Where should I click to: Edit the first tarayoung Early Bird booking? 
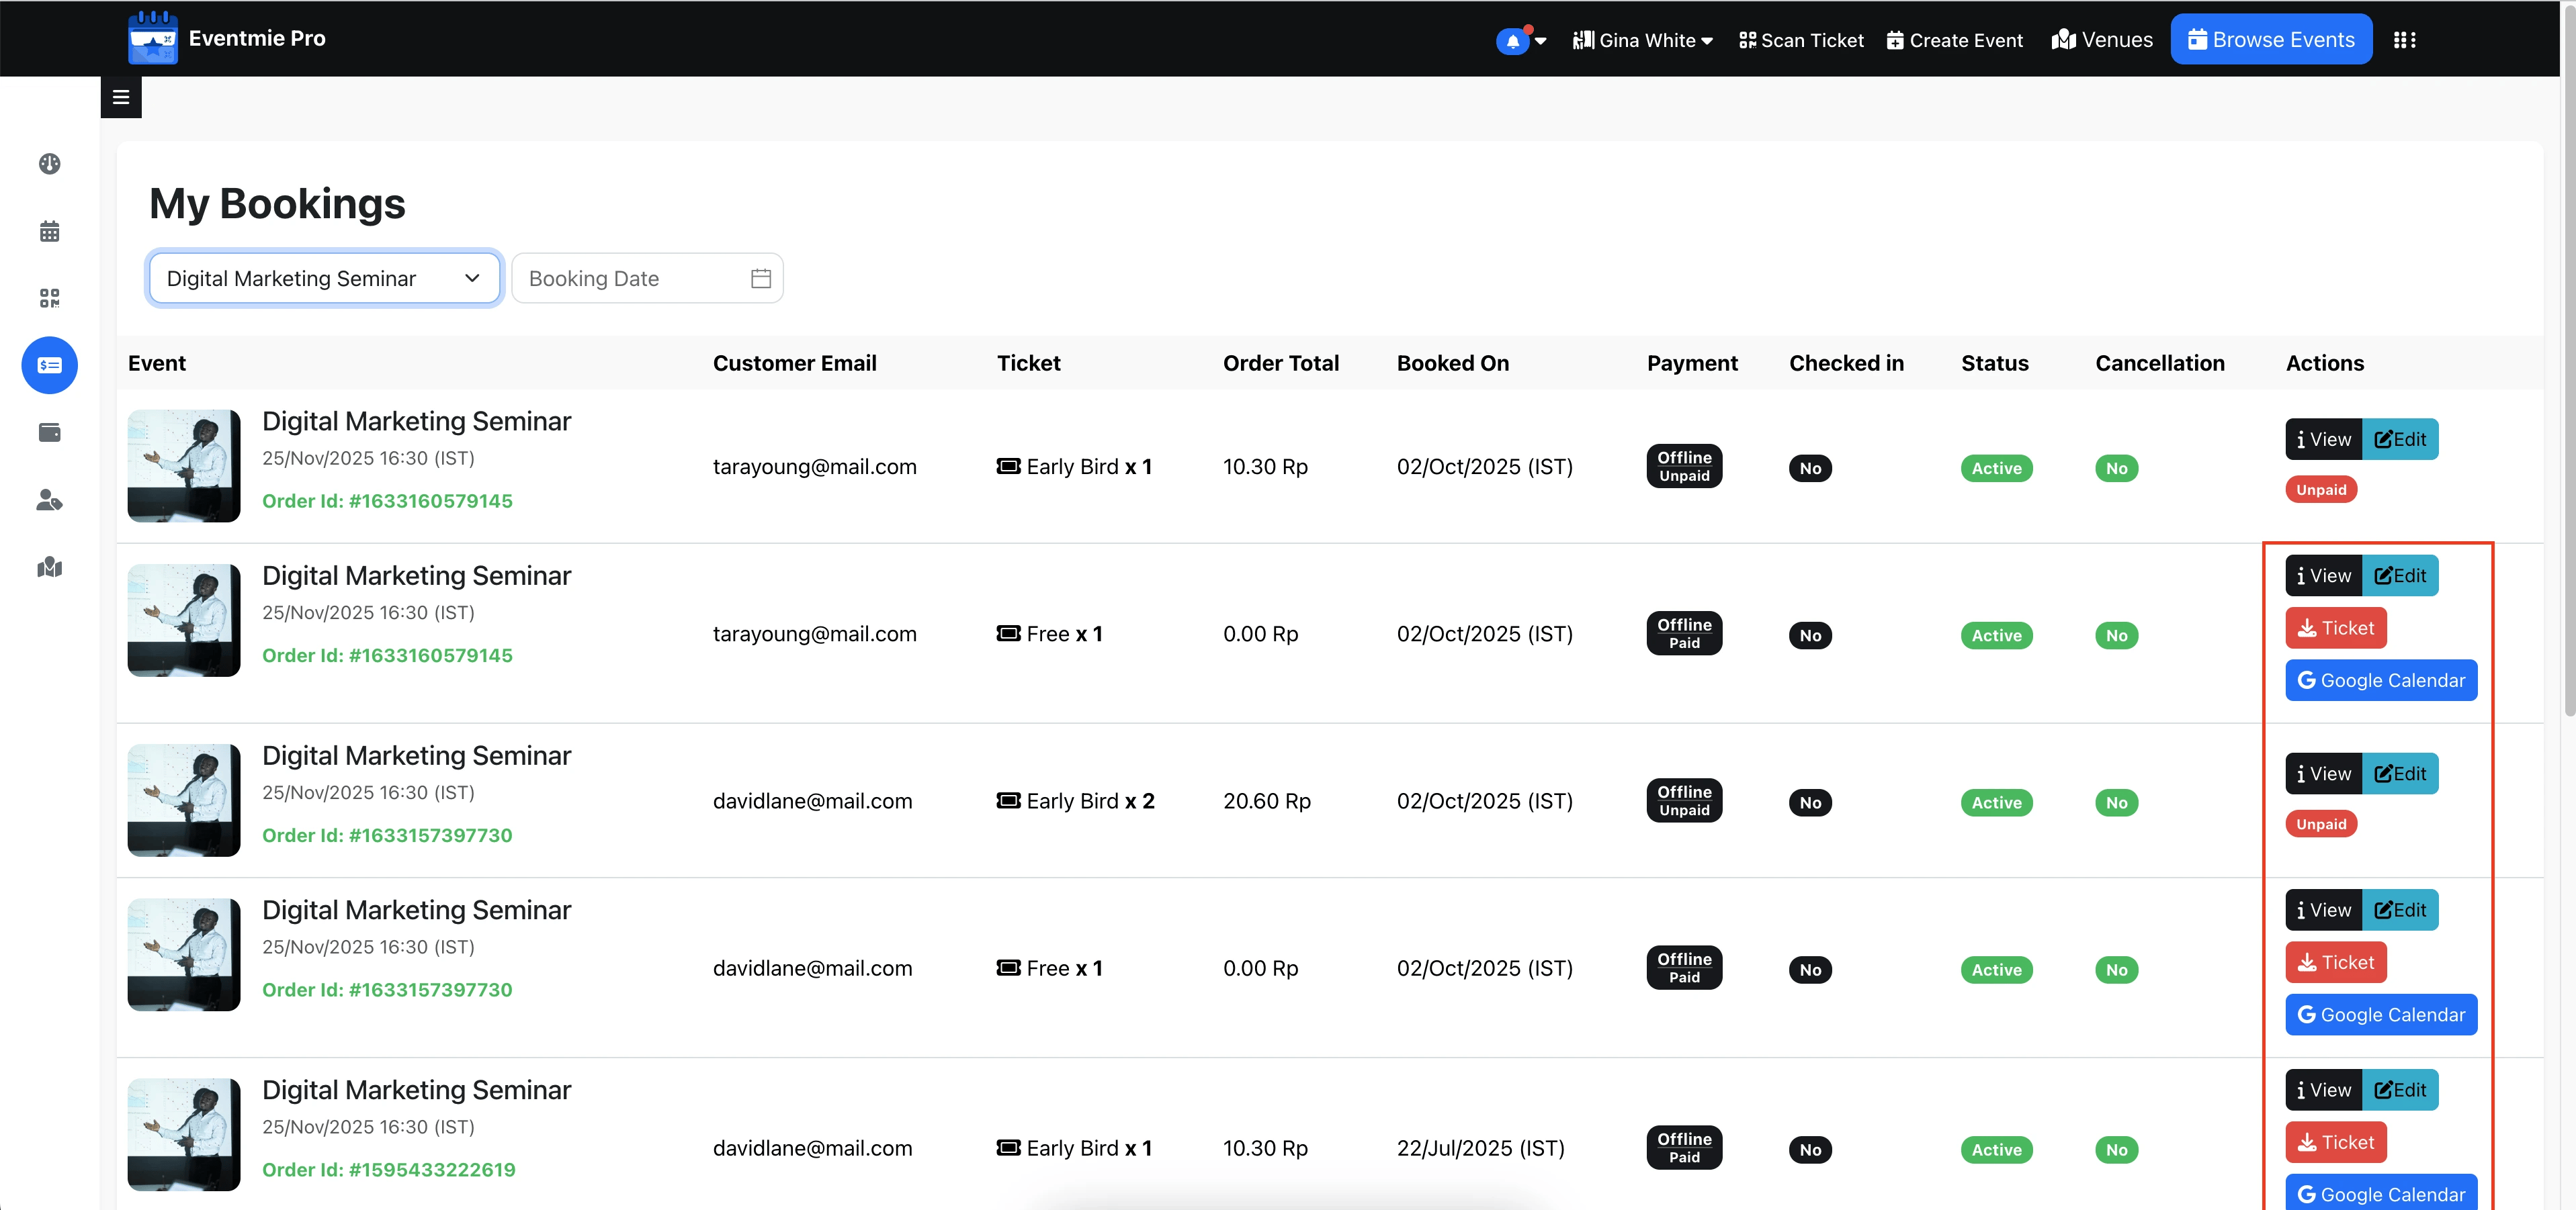(2399, 440)
